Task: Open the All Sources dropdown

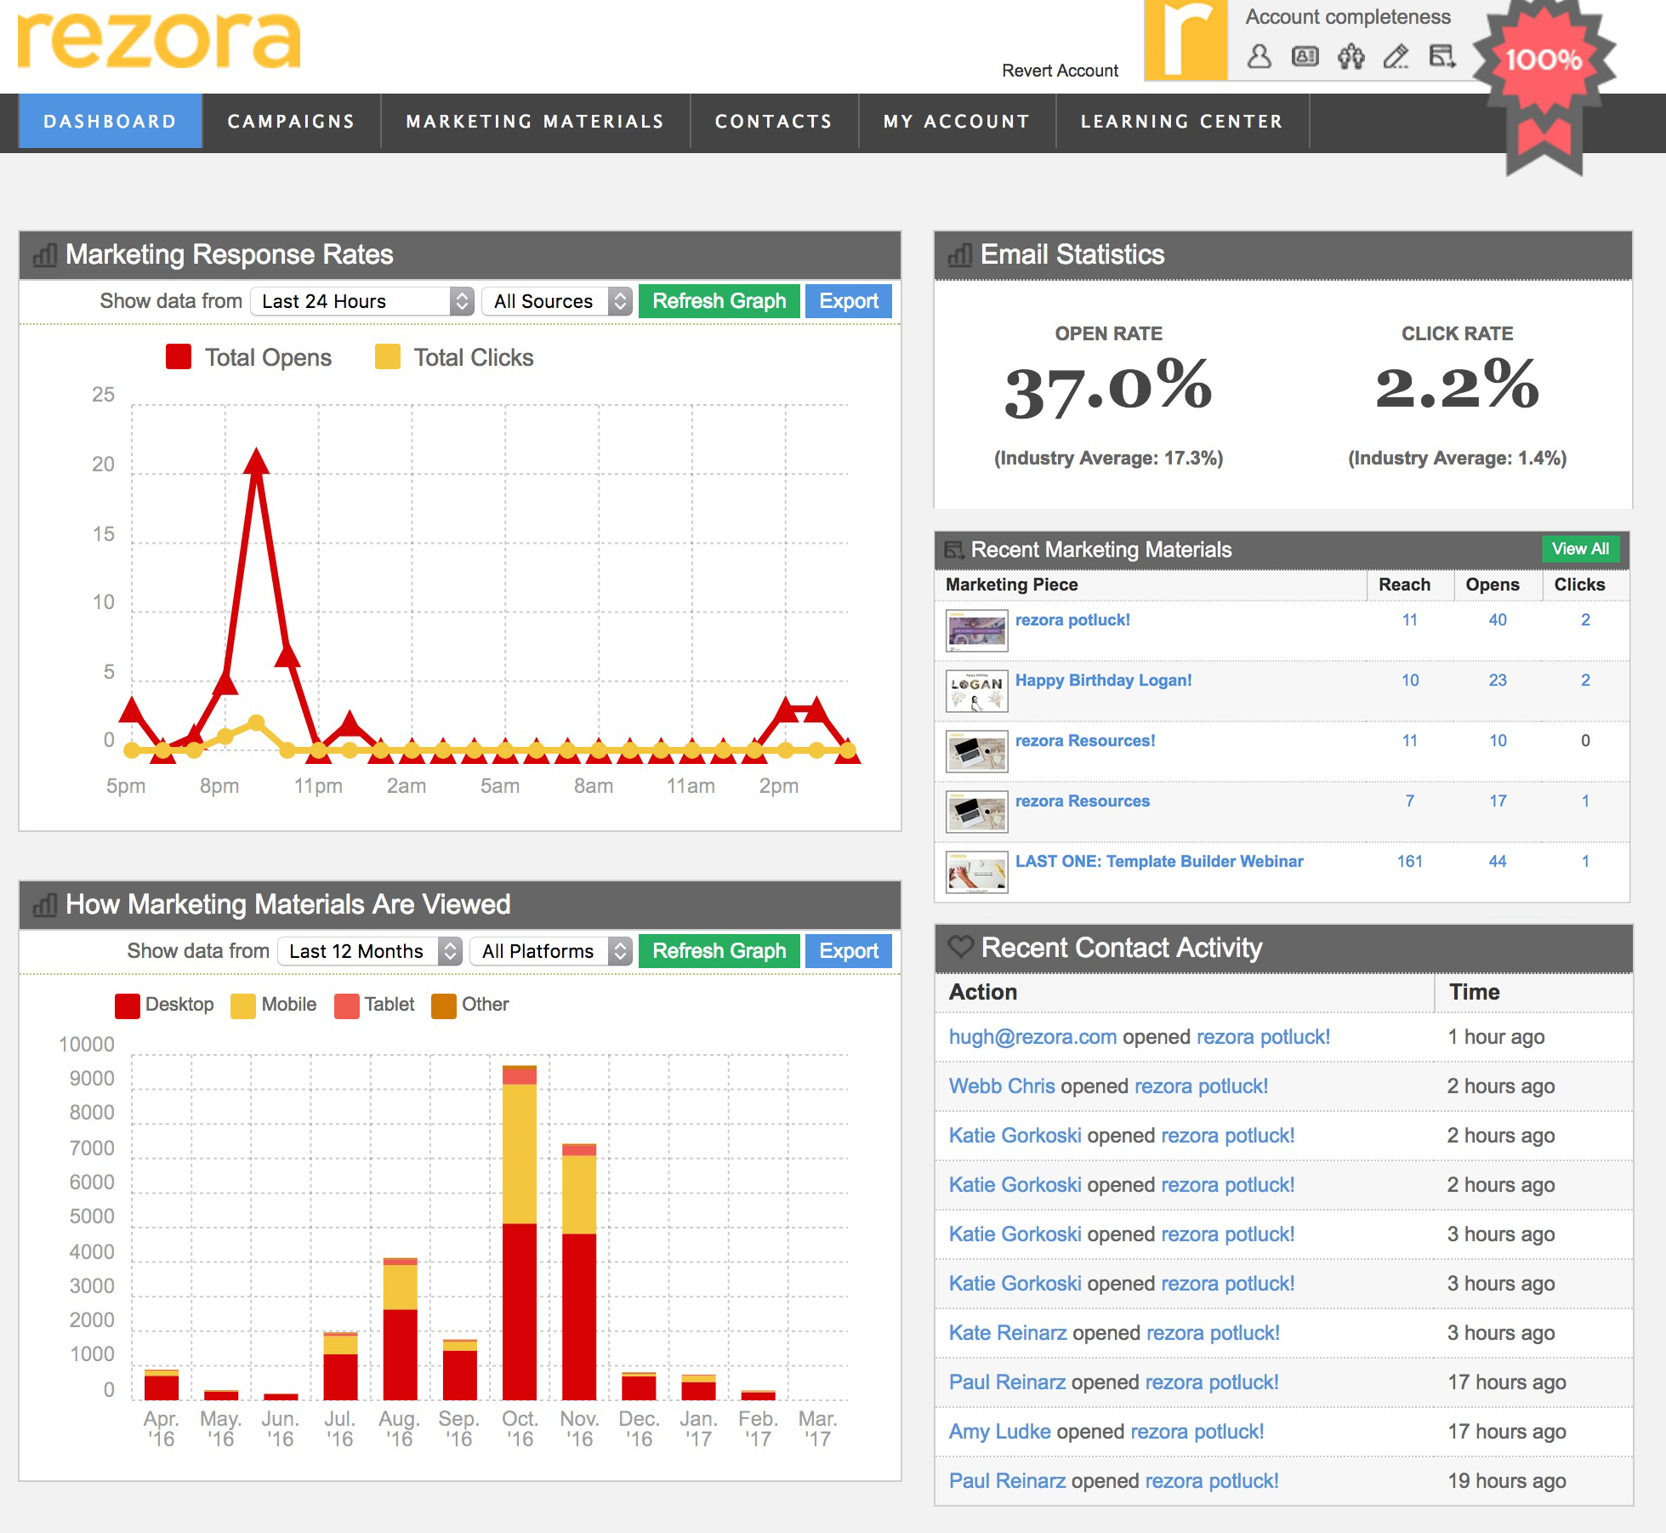Action: point(557,301)
